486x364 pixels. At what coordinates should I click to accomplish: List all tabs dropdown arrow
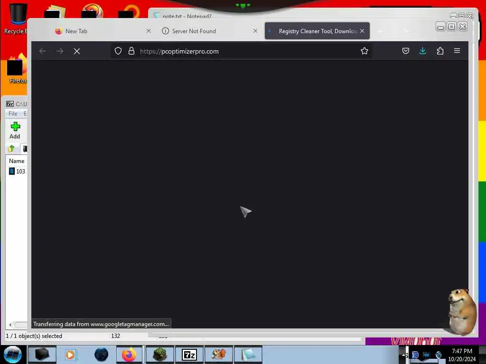[406, 31]
